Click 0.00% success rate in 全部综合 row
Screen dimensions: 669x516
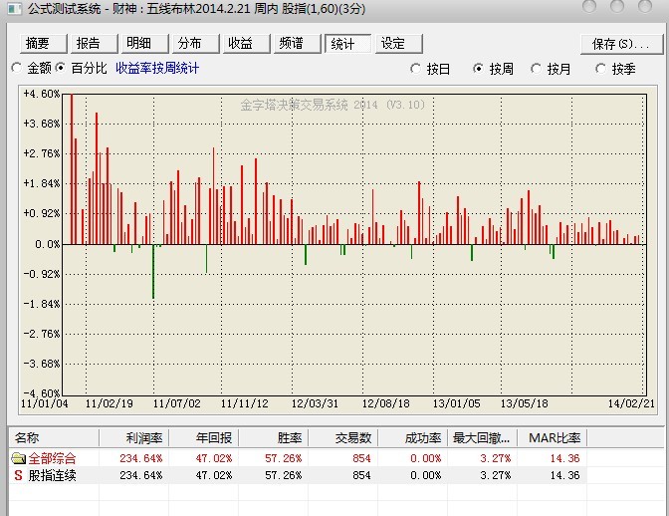pyautogui.click(x=425, y=458)
